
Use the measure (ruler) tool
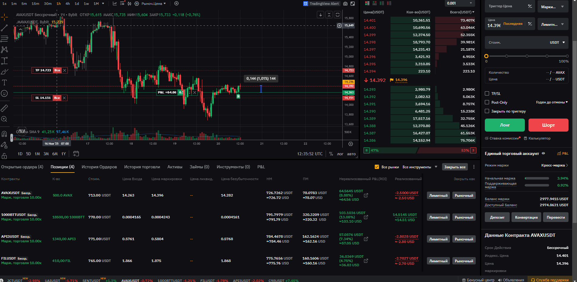5,108
